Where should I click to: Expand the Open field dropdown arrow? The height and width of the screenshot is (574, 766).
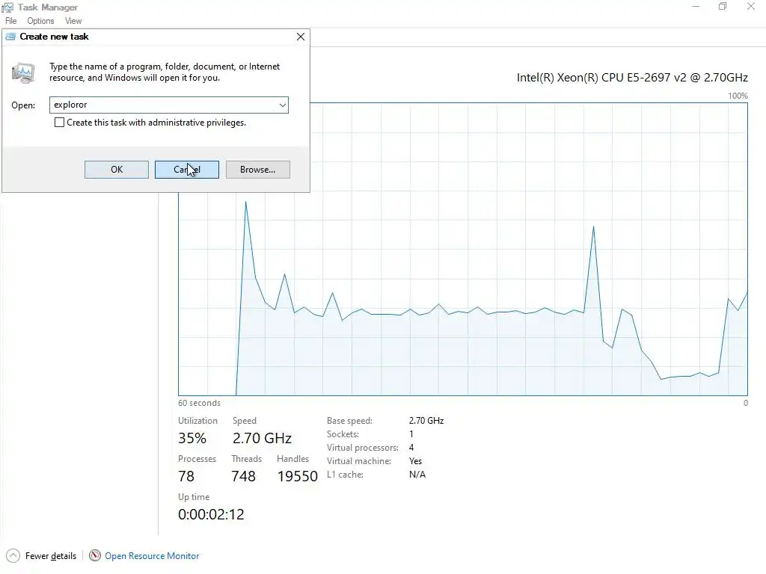[282, 105]
